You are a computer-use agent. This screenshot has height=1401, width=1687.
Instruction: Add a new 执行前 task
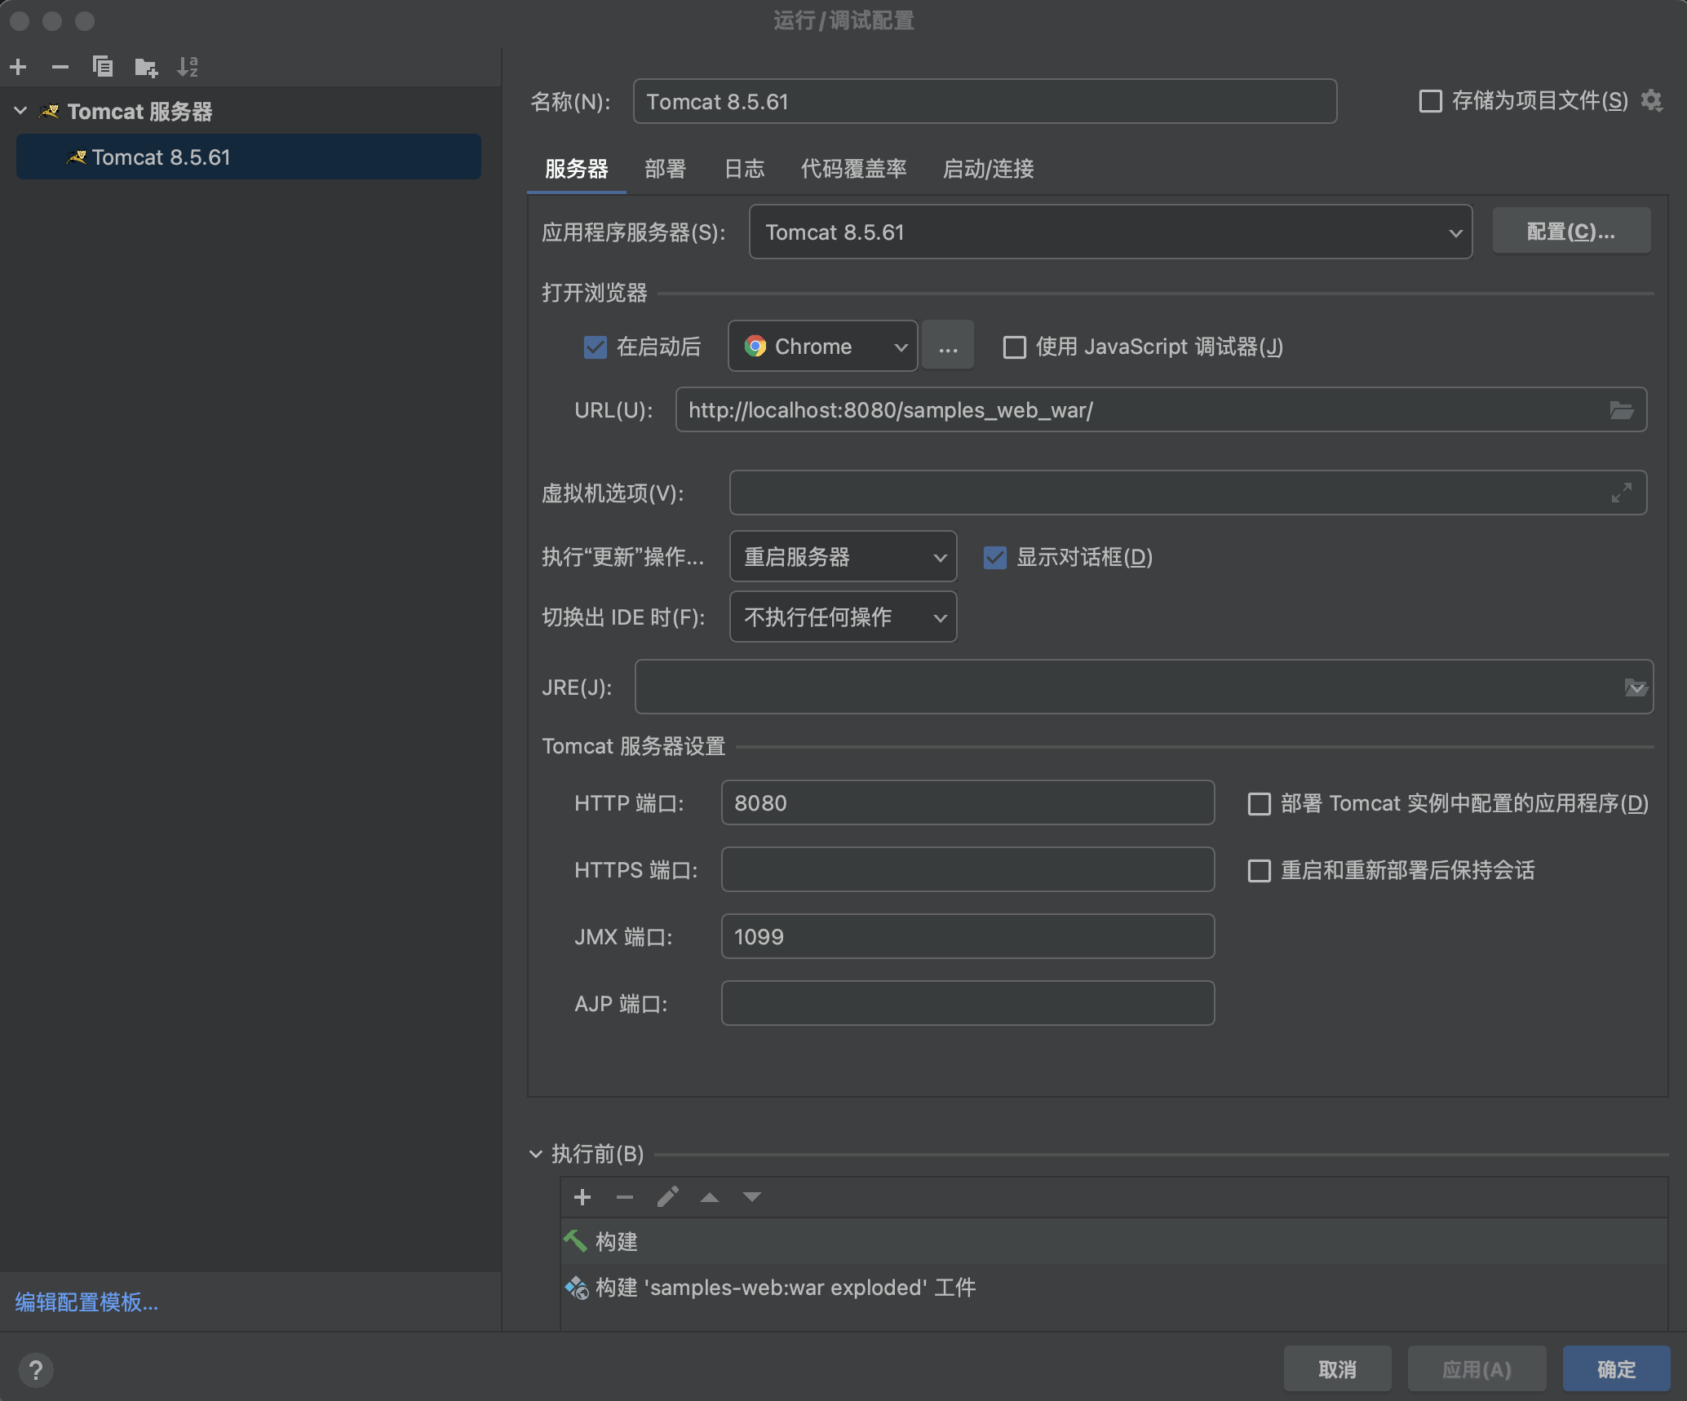click(582, 1197)
